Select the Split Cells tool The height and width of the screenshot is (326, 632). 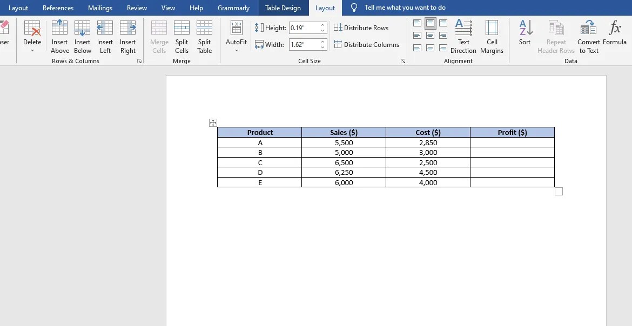[181, 35]
